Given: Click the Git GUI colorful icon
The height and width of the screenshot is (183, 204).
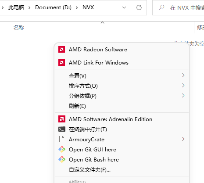Looking at the screenshot, I should coord(62,149).
